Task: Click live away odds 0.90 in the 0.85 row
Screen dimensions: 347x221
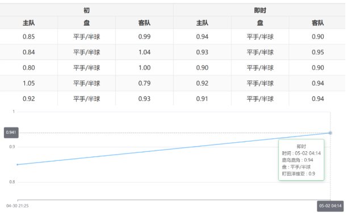Action: pos(318,37)
